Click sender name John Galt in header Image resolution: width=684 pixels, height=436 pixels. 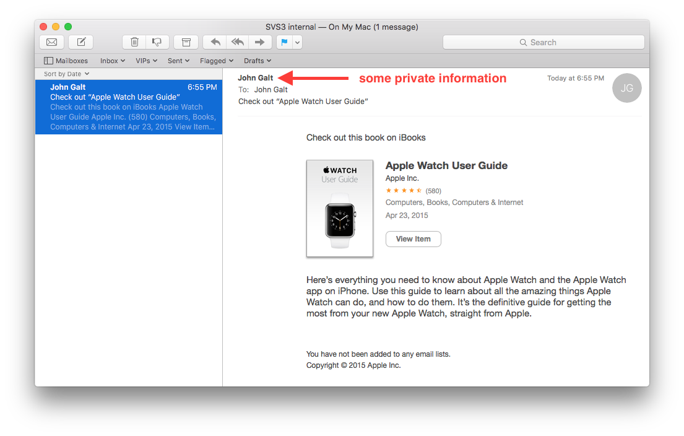point(255,77)
